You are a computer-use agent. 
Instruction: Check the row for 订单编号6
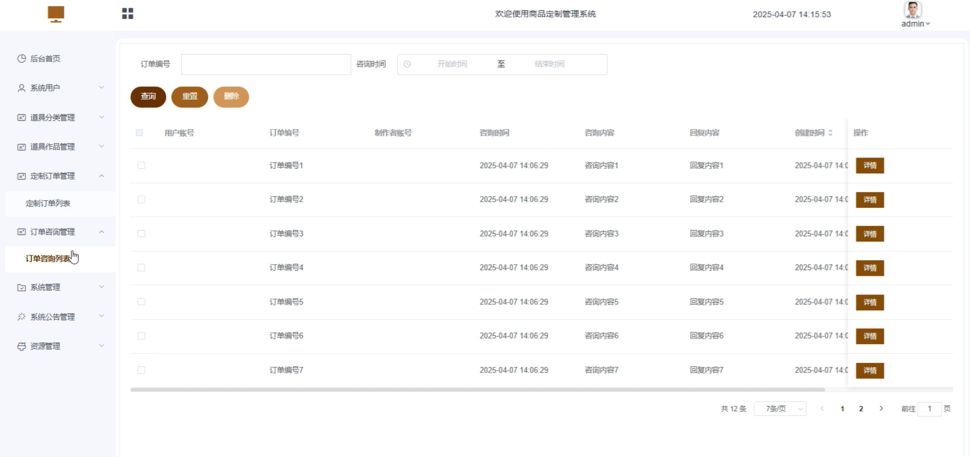[141, 336]
